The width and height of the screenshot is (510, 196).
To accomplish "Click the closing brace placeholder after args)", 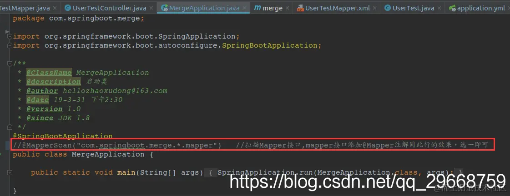I will (460, 173).
